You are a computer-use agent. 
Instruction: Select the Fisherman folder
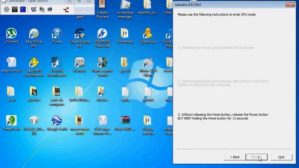(125, 35)
